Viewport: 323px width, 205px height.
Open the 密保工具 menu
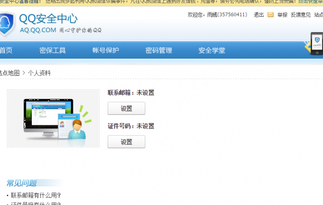[x=53, y=50]
